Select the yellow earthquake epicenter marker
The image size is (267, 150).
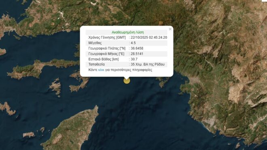pyautogui.click(x=127, y=81)
